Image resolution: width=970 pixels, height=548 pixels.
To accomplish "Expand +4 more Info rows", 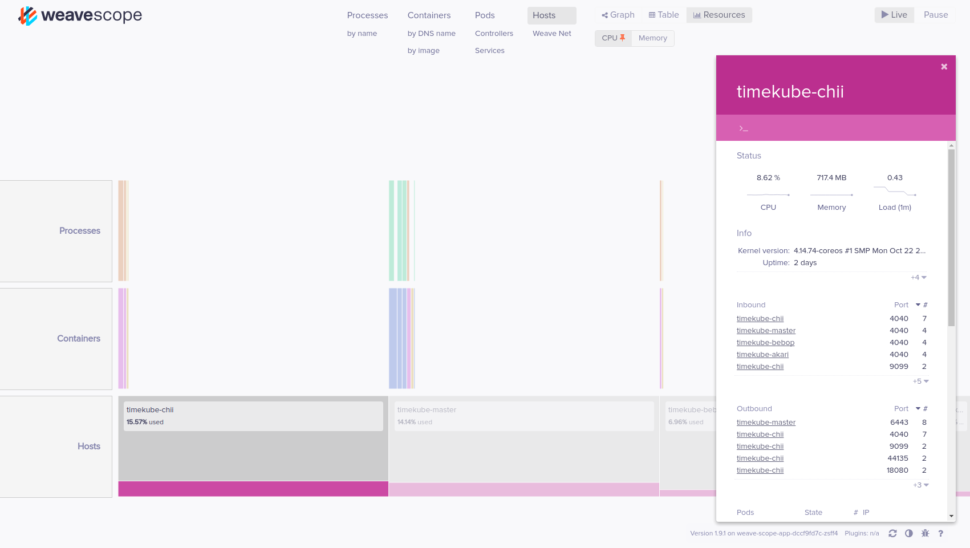I will pyautogui.click(x=918, y=278).
